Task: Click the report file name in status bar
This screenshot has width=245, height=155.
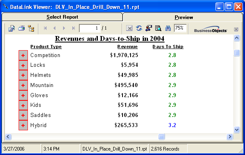Action: click(x=115, y=149)
